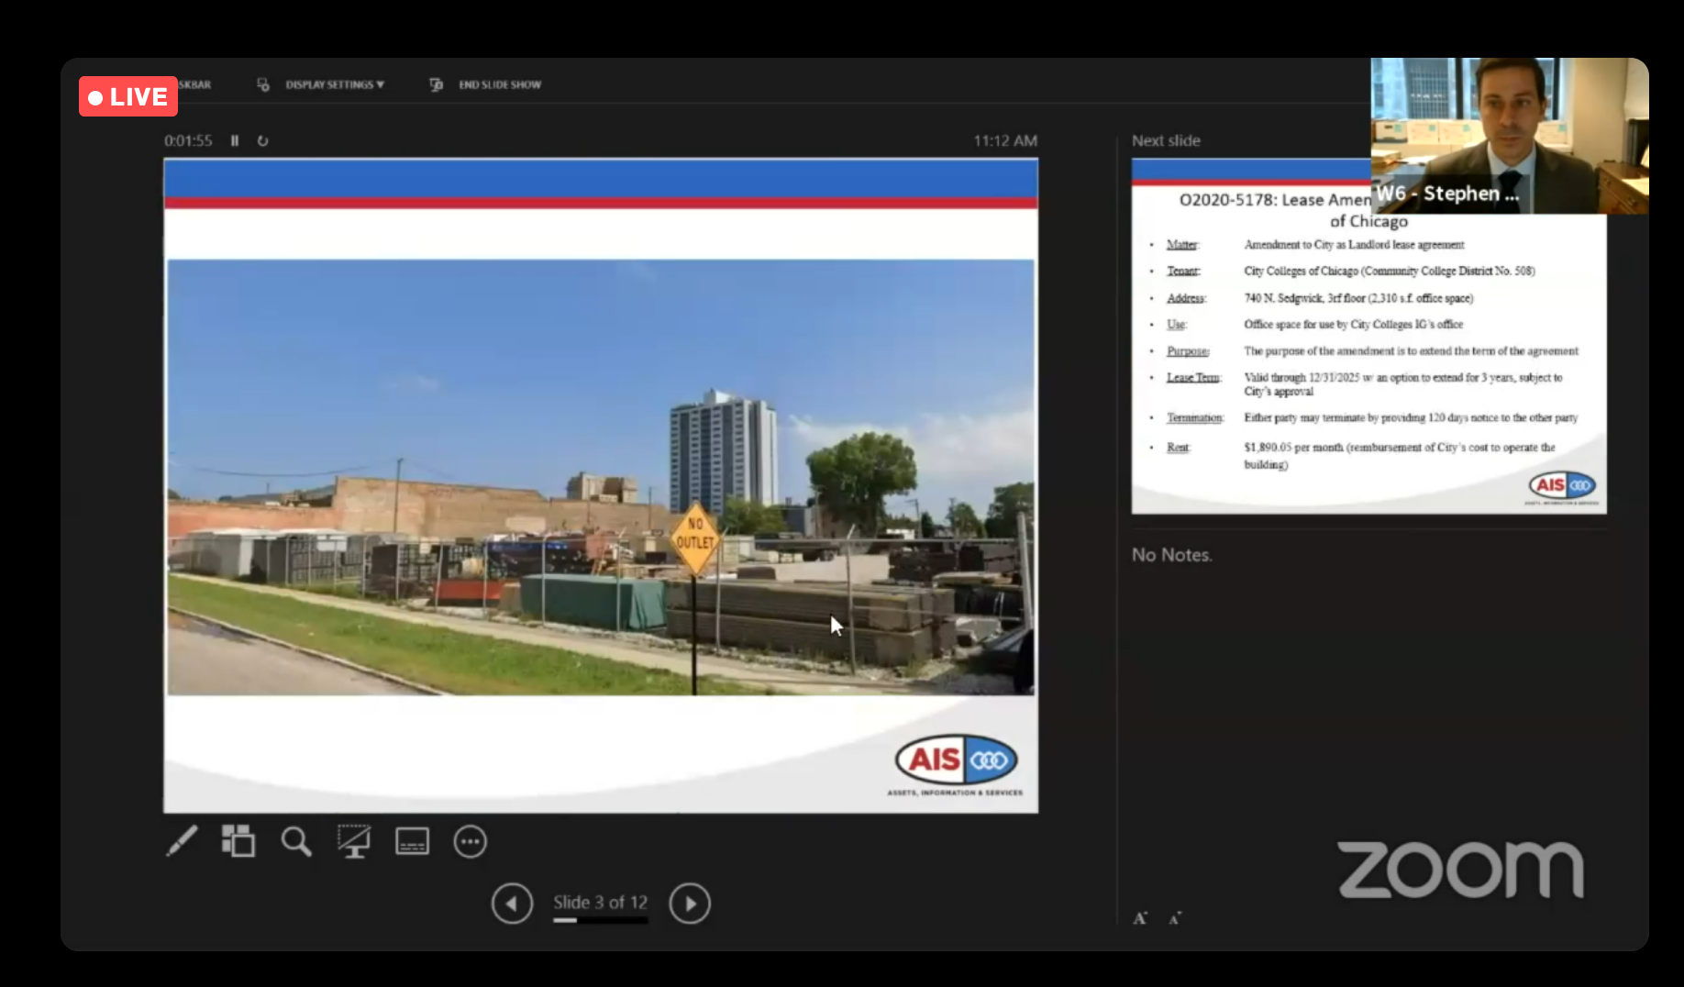
Task: Click the 0:01:55 elapsed timer
Action: point(188,140)
